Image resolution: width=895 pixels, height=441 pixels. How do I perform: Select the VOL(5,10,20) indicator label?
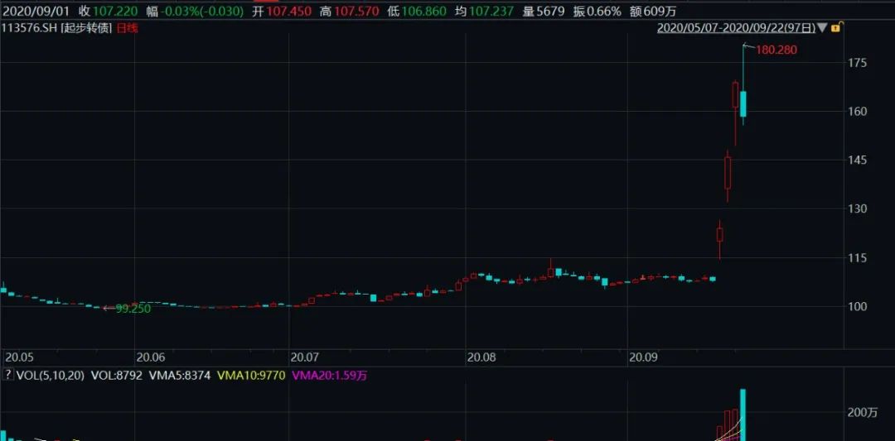(x=51, y=376)
